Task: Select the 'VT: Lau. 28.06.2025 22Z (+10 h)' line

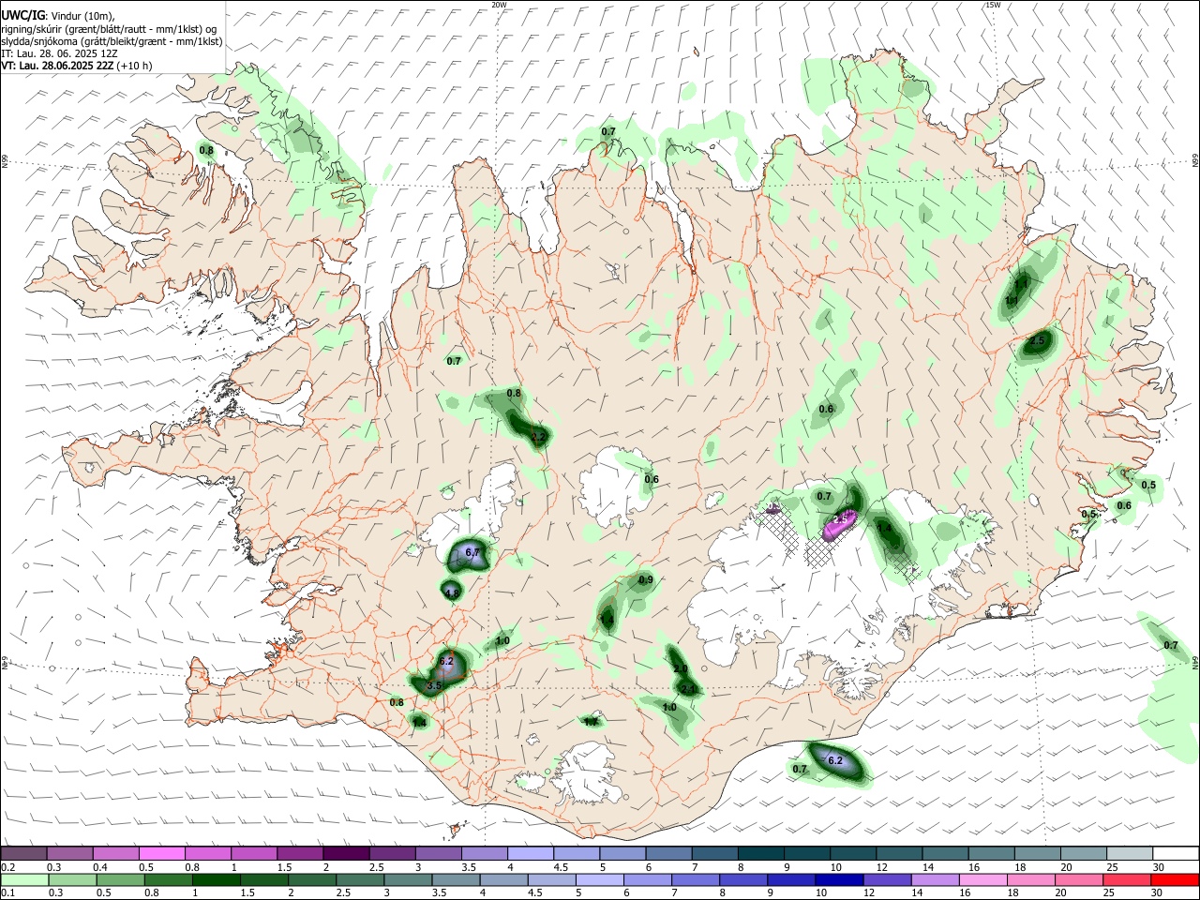Action: 76,66
